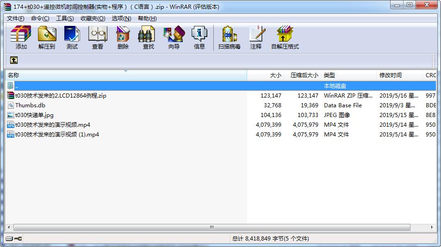Click the up one level arrow icon

pyautogui.click(x=14, y=60)
